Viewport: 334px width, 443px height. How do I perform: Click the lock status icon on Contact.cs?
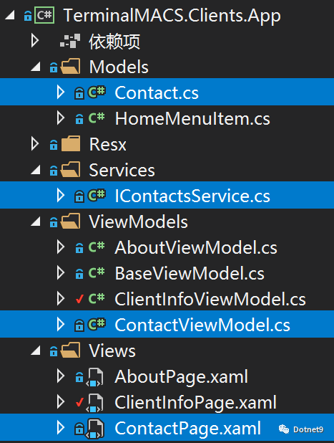click(79, 93)
